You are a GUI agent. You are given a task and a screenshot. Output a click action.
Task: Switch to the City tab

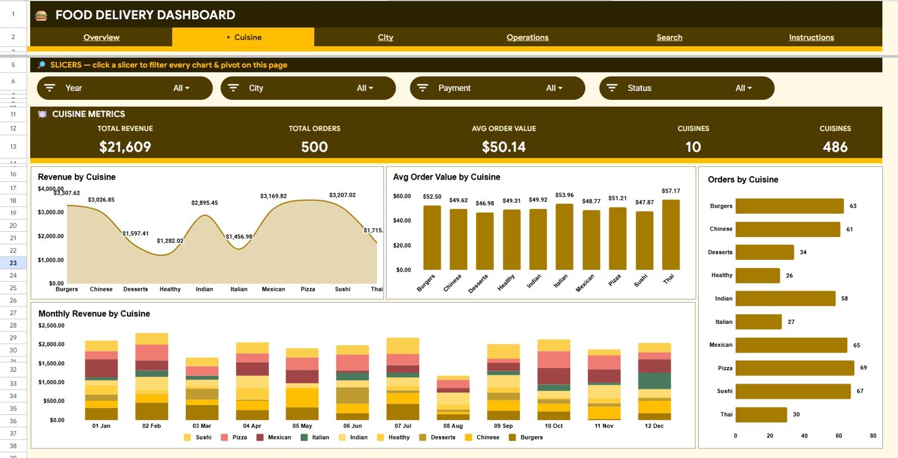coord(386,37)
